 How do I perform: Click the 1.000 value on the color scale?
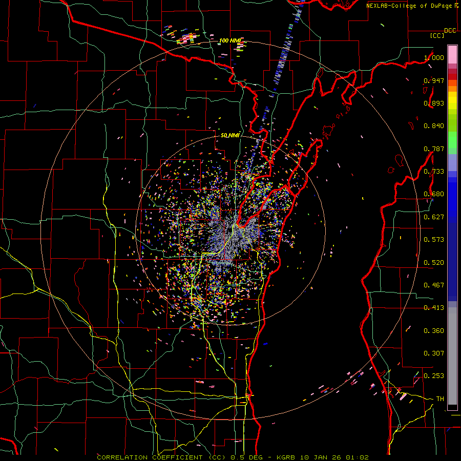point(434,57)
